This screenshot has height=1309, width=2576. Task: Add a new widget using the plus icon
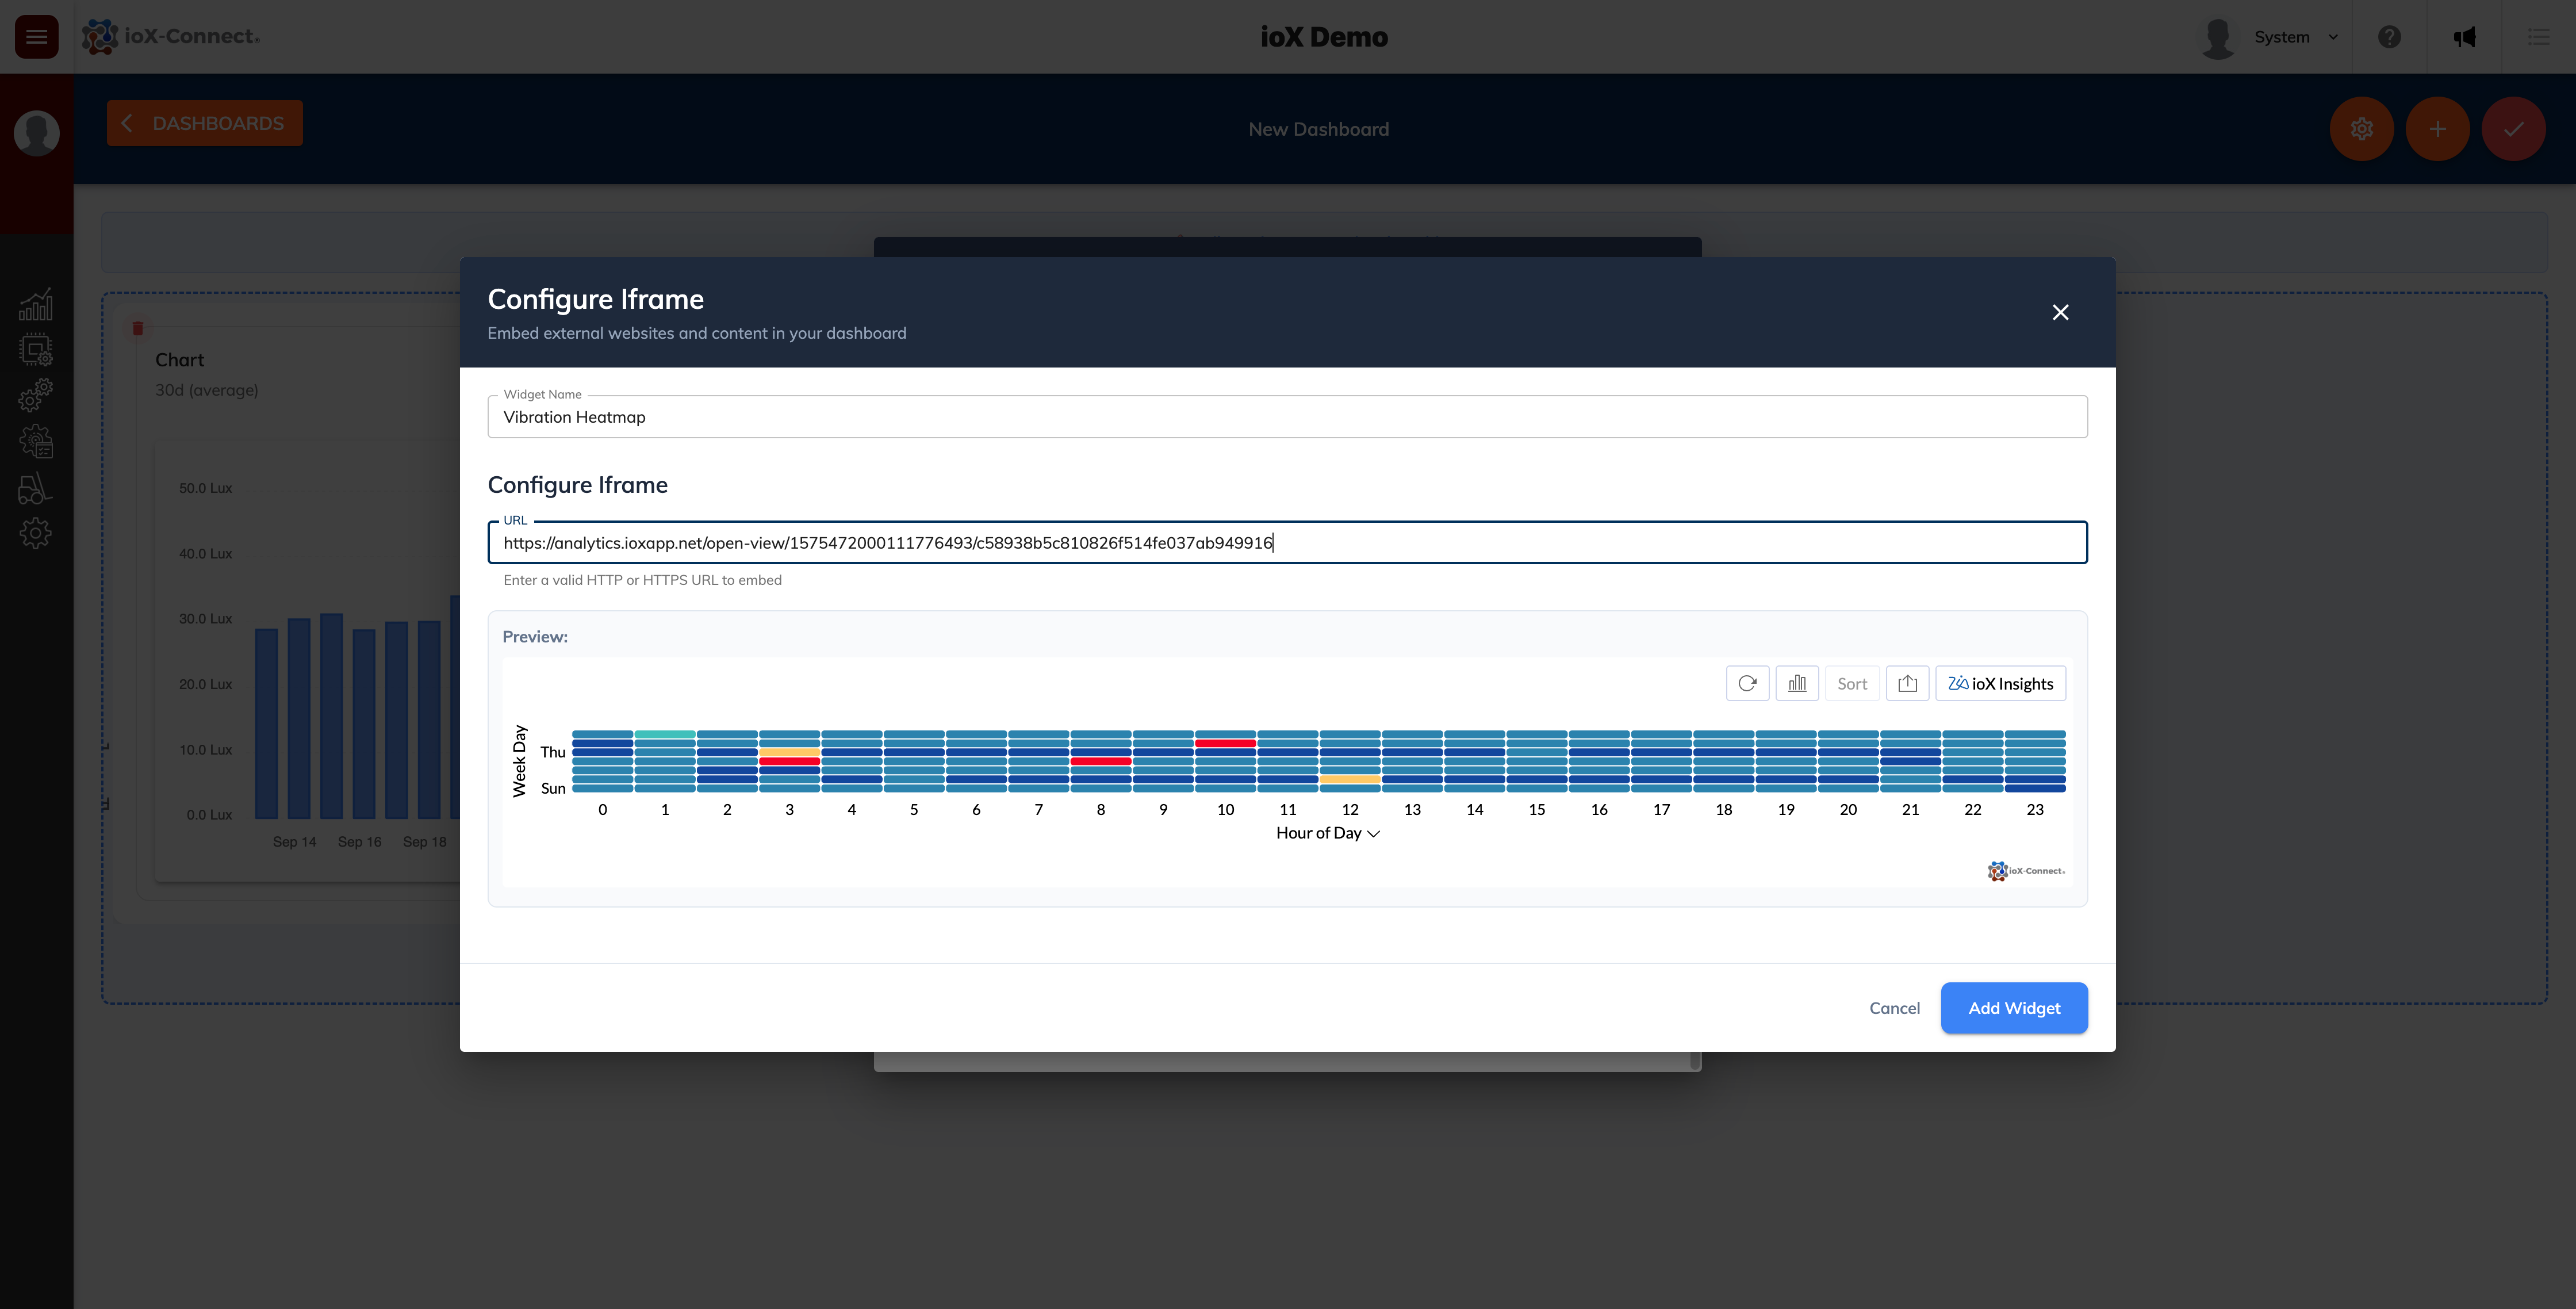(2437, 129)
